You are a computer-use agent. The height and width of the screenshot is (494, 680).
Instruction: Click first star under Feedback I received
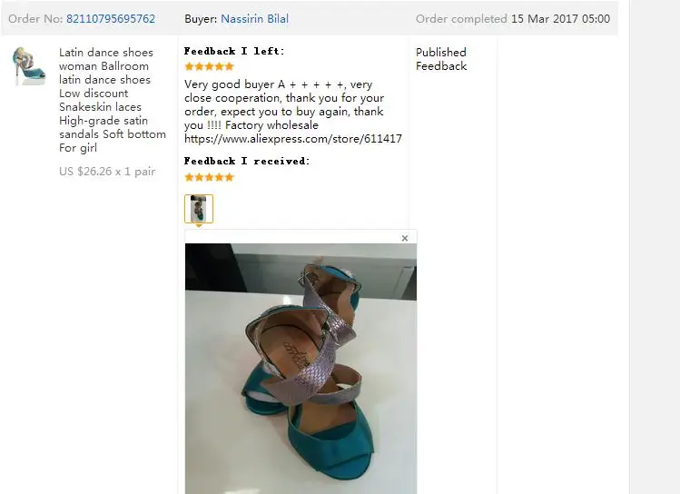(x=189, y=177)
